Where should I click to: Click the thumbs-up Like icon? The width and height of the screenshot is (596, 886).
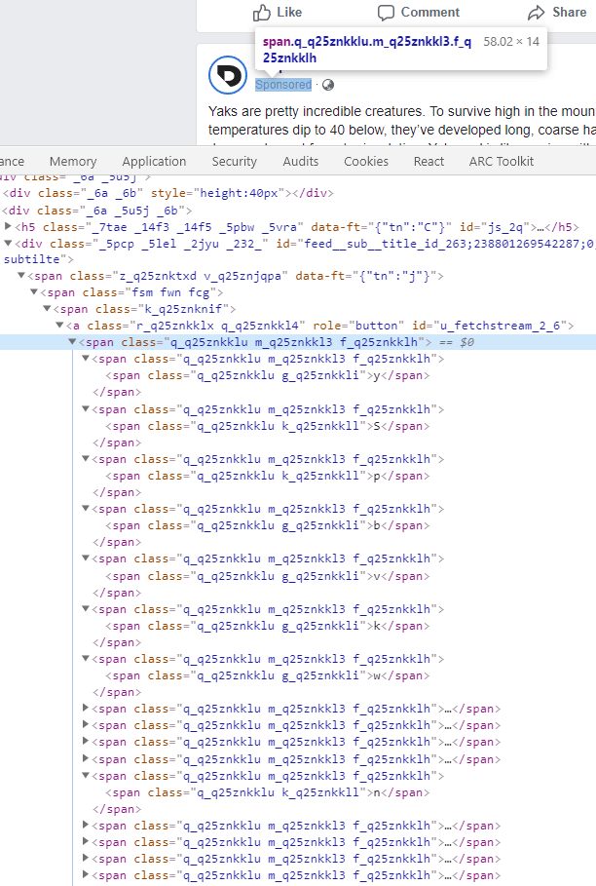click(x=262, y=13)
